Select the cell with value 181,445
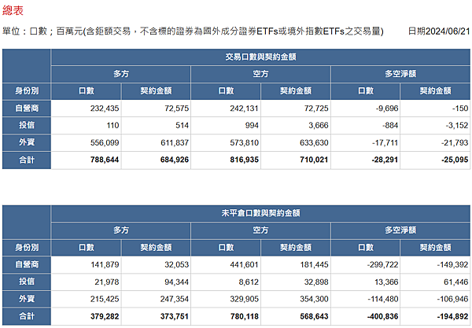Image resolution: width=472 pixels, height=328 pixels. (296, 265)
